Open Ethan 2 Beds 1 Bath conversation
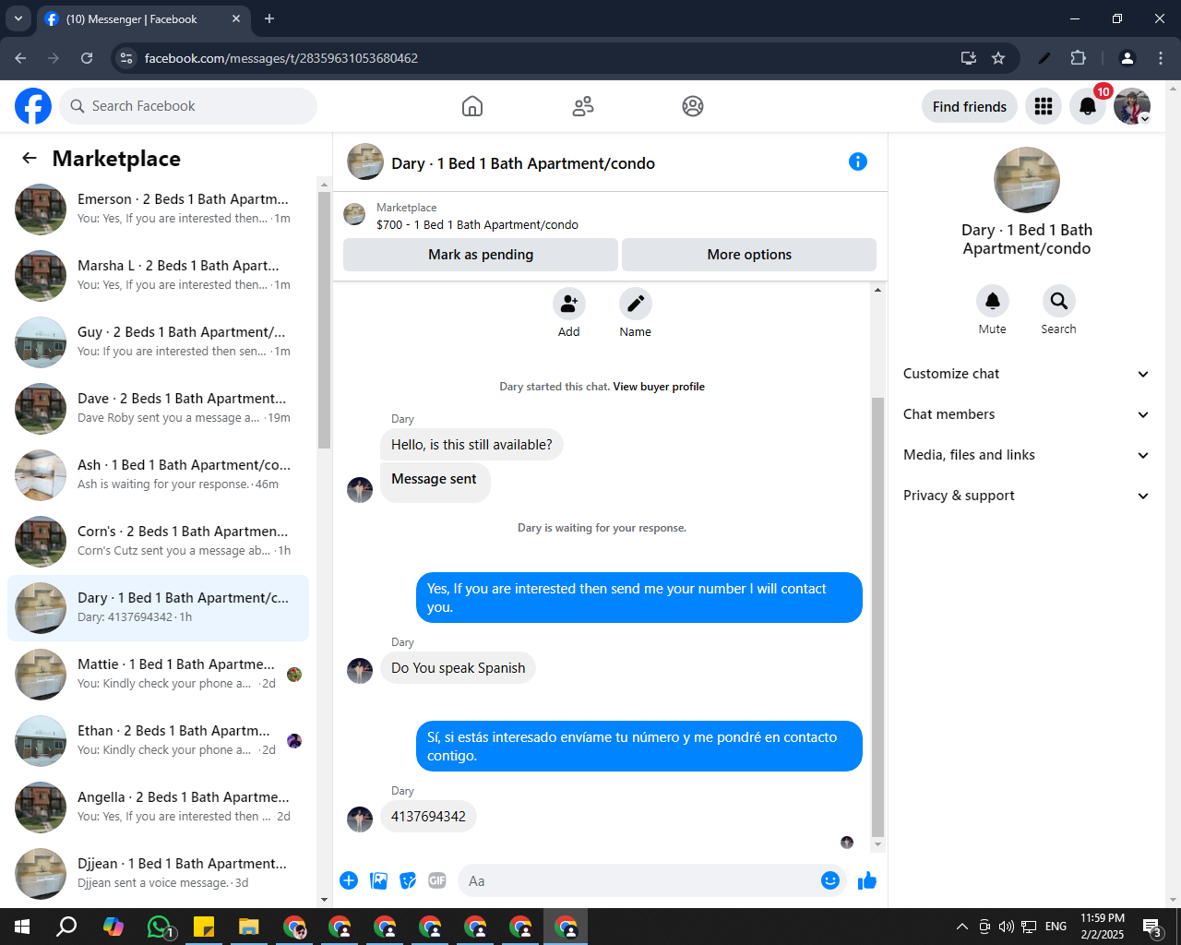This screenshot has width=1181, height=945. [x=158, y=741]
